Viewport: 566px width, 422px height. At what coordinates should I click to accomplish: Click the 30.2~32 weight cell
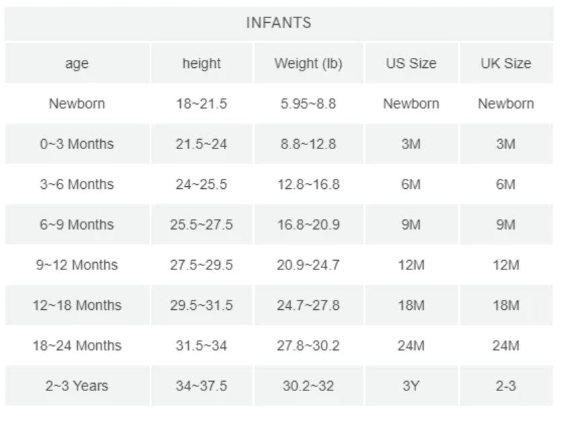[308, 386]
